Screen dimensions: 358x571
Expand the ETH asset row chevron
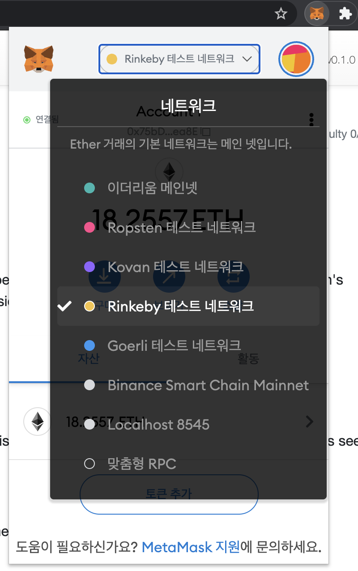(x=309, y=421)
